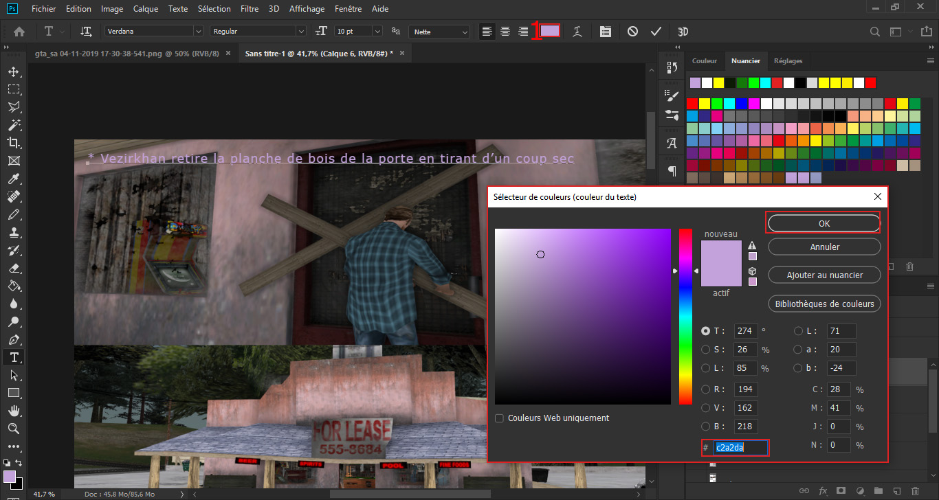Select the Path Selection tool

pyautogui.click(x=13, y=375)
